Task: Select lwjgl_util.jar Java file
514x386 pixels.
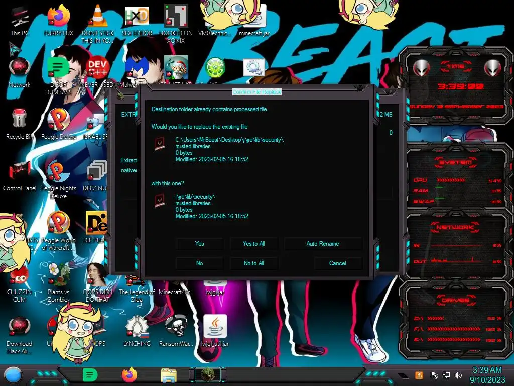Action: tap(215, 331)
